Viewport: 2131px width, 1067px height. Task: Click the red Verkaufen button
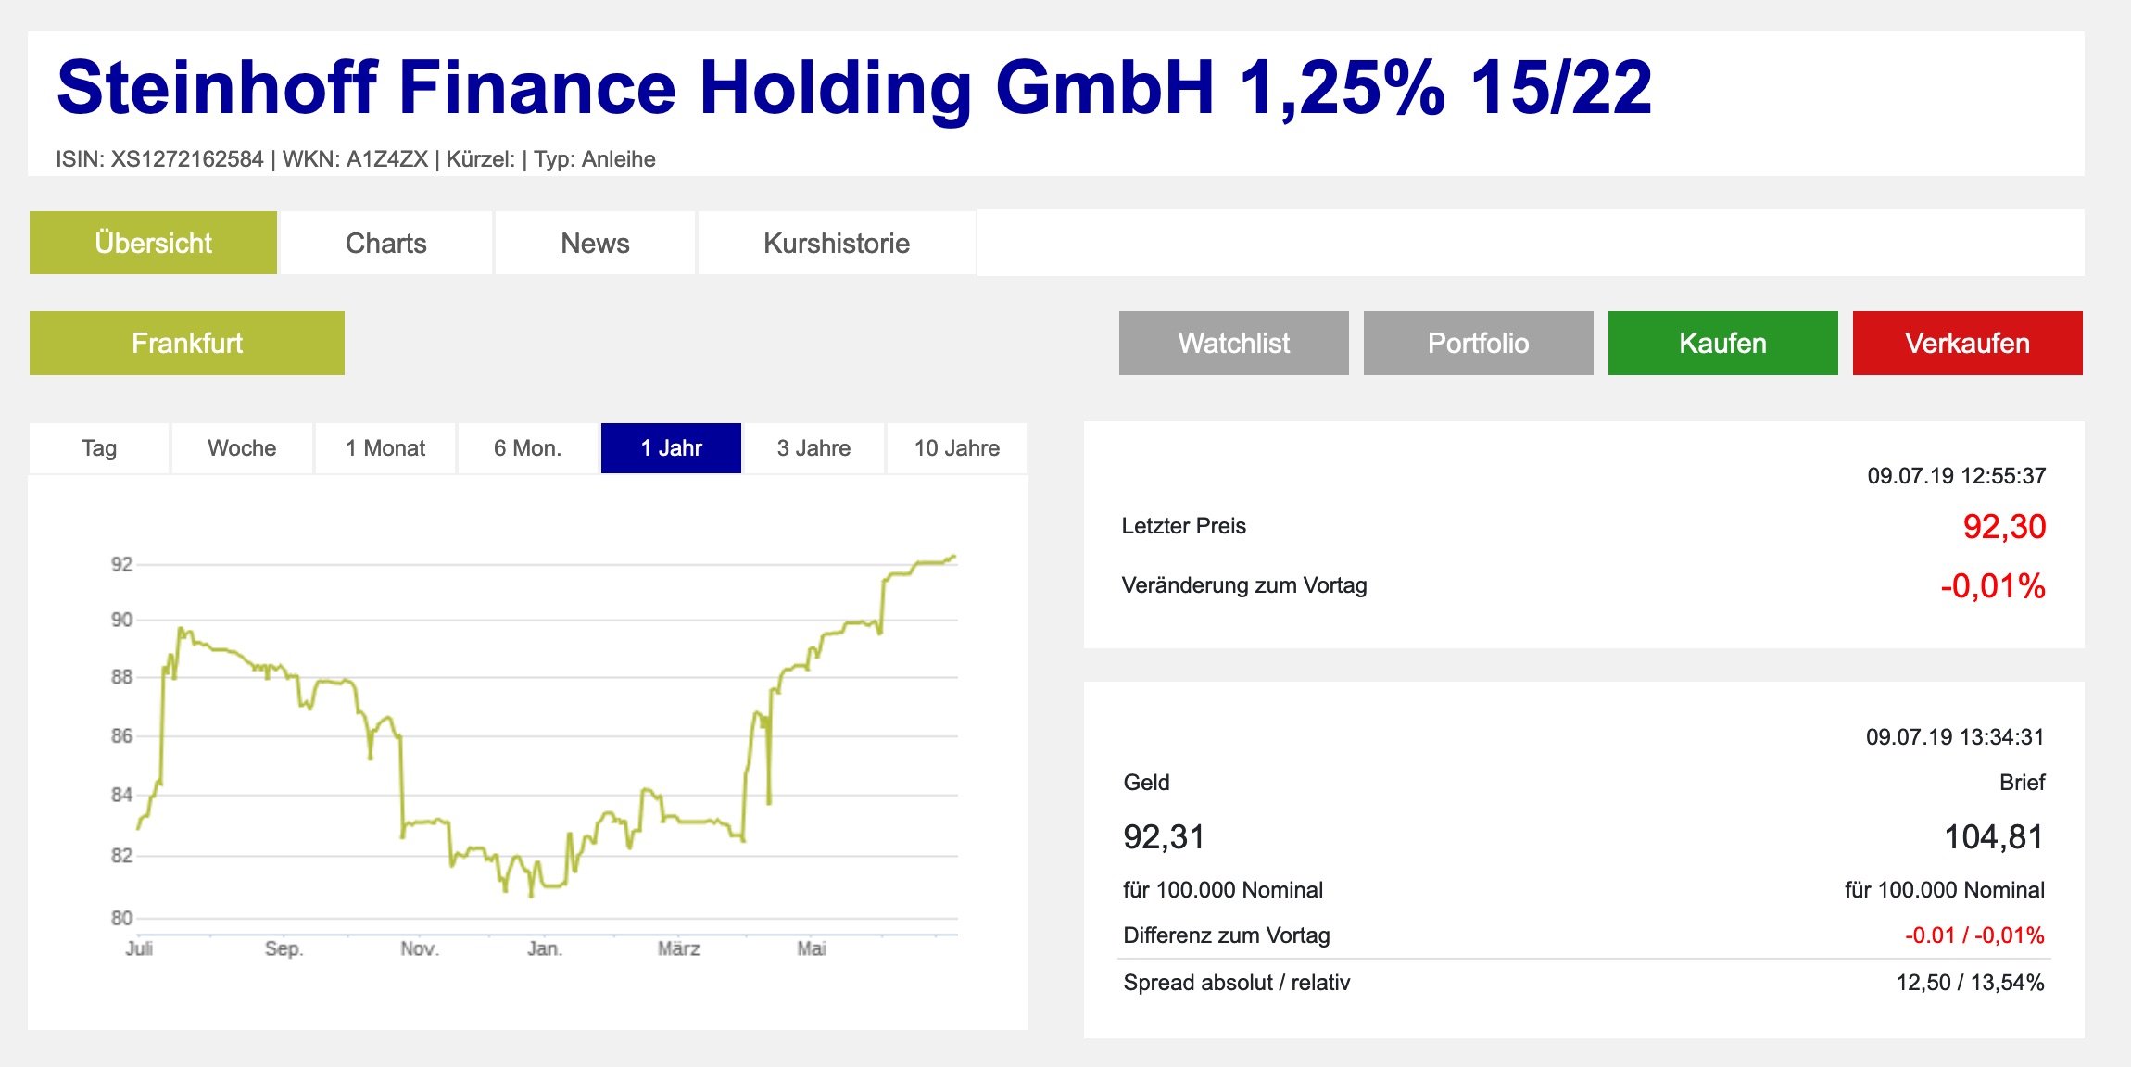coord(1965,343)
